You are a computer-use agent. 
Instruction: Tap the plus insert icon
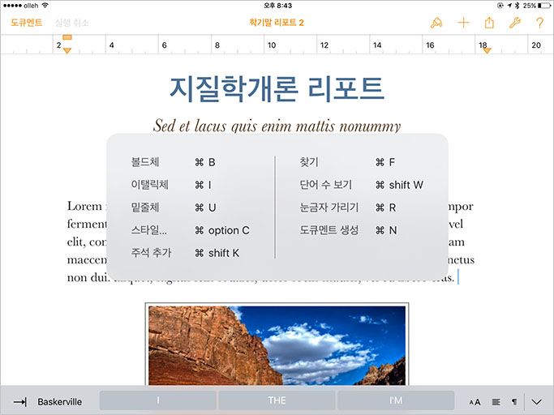[x=463, y=23]
